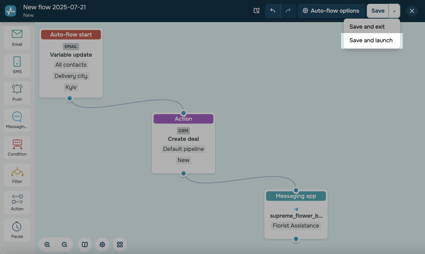Select the Filter block icon
The image size is (425, 254).
click(17, 175)
